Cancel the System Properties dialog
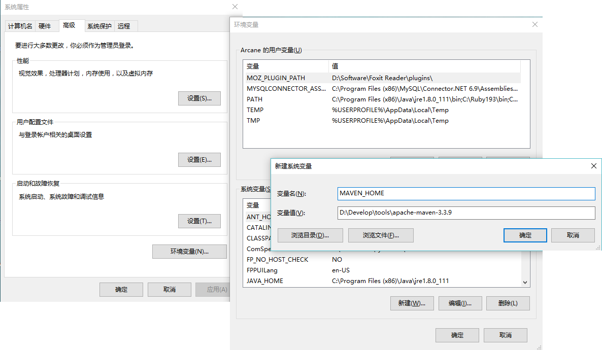 point(170,289)
